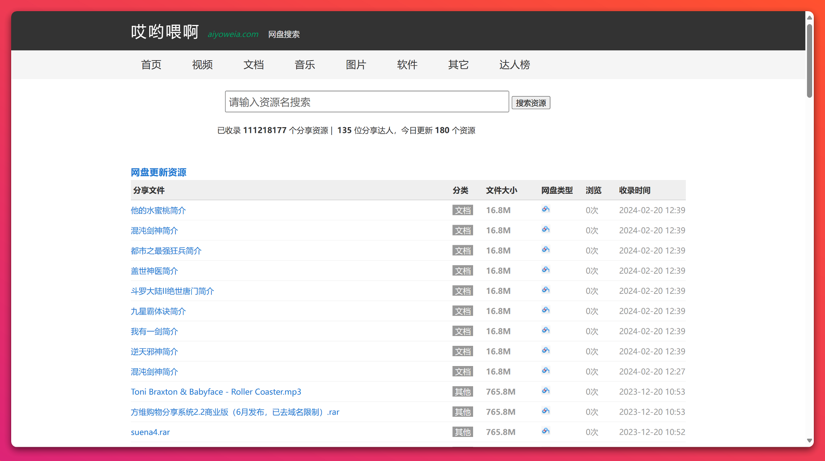
Task: Focus the resource name search field
Action: tap(367, 102)
